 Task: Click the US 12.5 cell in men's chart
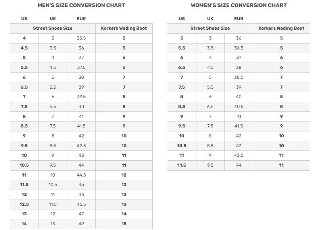point(24,204)
